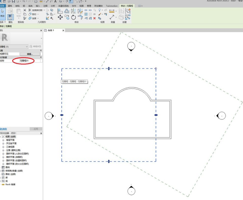Viewport: 243px width, 200px height.
Task: Open the 视图 ribbon tab
Action: point(81,6)
